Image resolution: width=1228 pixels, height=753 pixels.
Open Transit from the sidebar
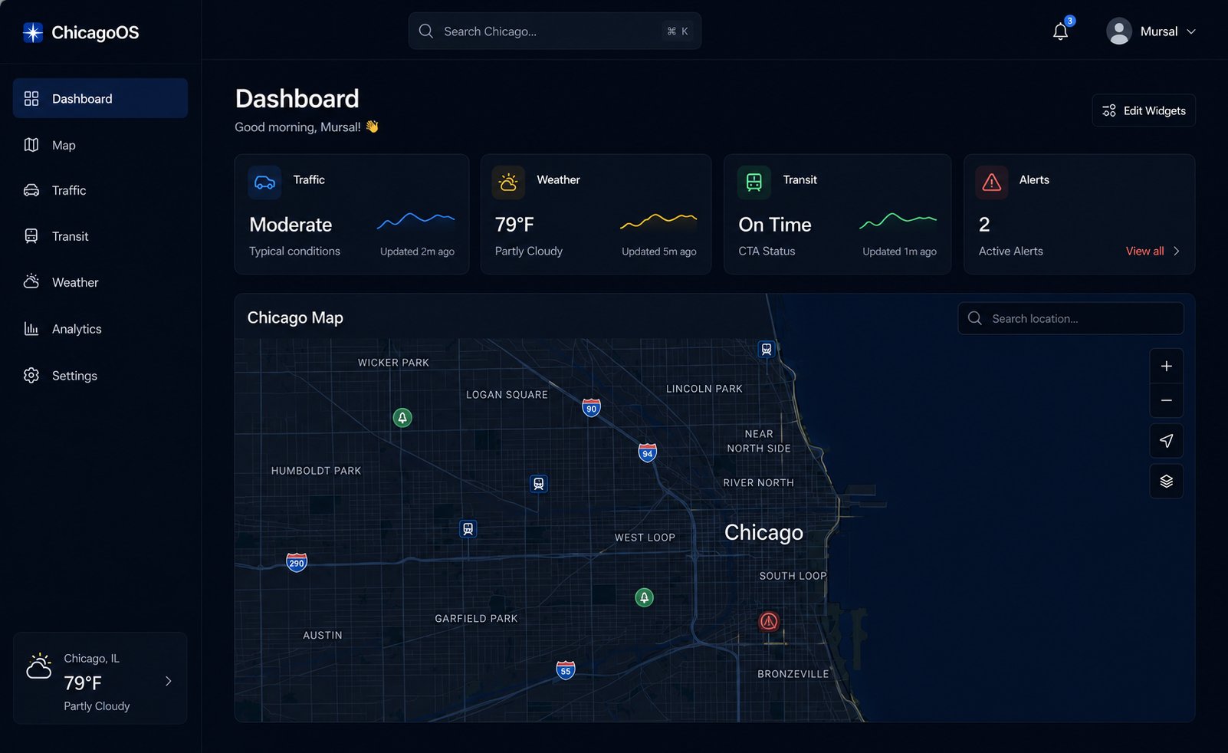tap(100, 236)
